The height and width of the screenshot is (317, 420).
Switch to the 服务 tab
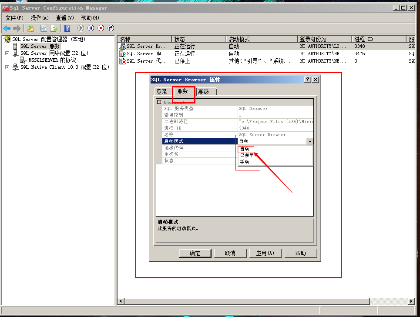(182, 91)
